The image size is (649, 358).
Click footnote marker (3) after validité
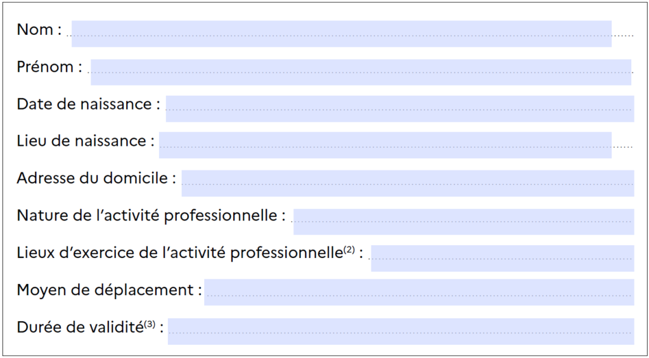click(150, 325)
